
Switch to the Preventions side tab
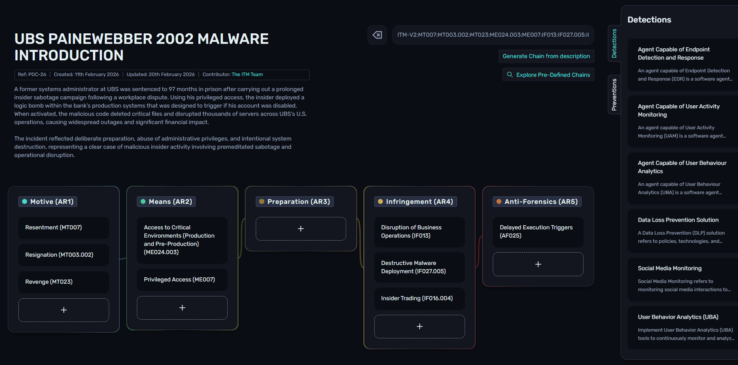click(x=614, y=94)
